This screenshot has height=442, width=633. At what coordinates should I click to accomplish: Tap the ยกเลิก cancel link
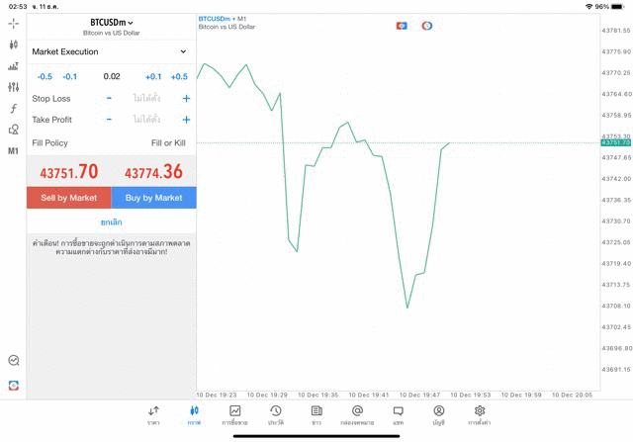click(111, 222)
